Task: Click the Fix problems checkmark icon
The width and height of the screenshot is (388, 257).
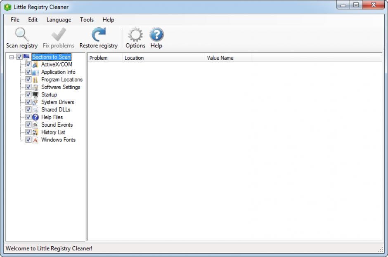Action: point(59,34)
